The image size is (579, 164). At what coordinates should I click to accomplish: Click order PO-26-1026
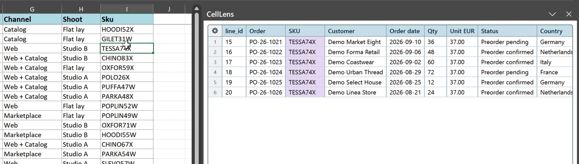point(266,93)
